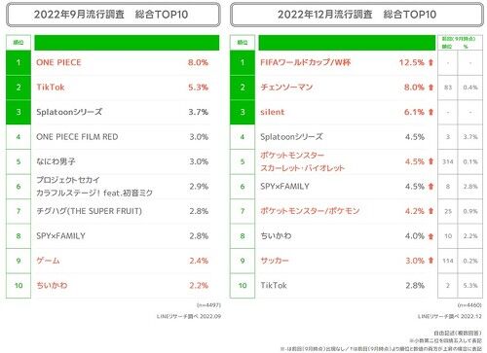Select the 2022年9月流行調査 総合TOP10 header
Image resolution: width=487 pixels, height=353 pixels.
(113, 15)
